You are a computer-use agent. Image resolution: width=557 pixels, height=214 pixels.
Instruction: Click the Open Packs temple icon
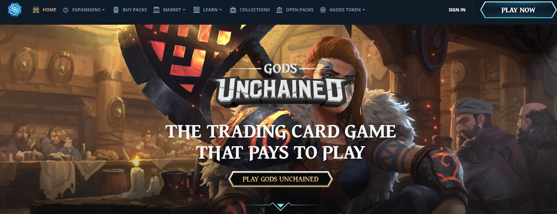[279, 10]
